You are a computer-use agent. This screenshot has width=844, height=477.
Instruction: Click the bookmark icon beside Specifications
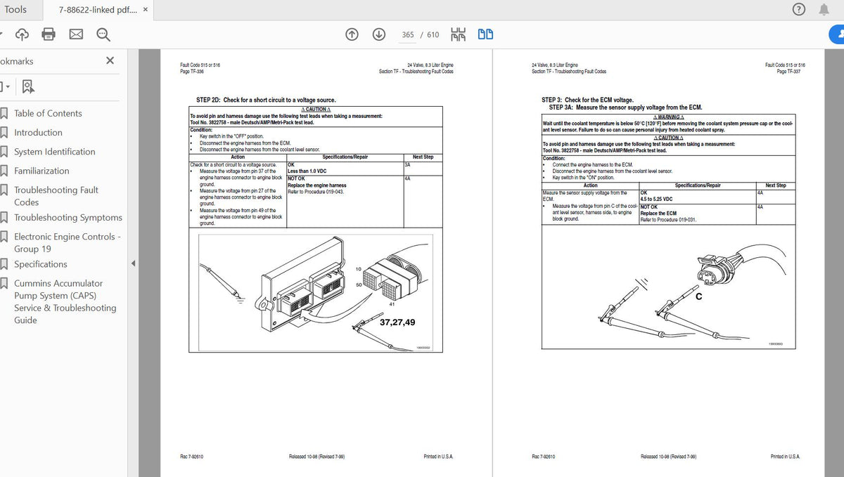[x=4, y=264]
